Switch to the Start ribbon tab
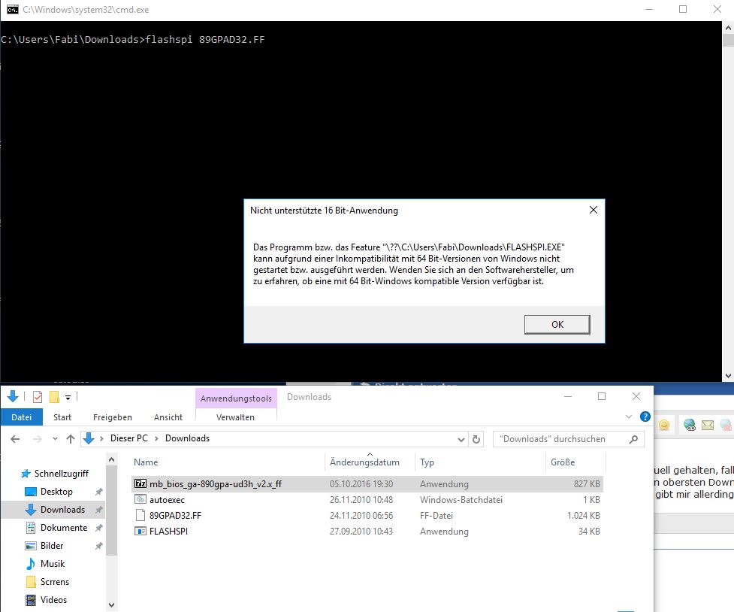The width and height of the screenshot is (734, 612). 62,417
